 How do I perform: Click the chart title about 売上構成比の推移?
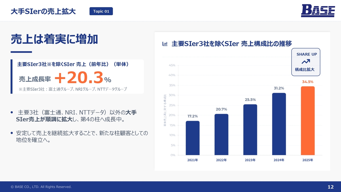[232, 44]
